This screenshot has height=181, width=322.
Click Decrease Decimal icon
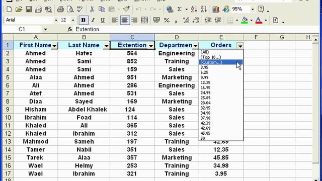point(196,20)
